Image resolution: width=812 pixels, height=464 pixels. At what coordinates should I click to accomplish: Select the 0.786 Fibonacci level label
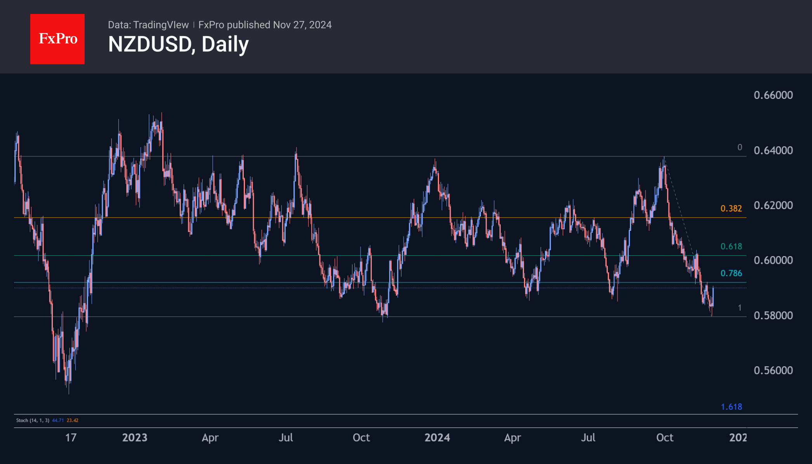tap(731, 274)
